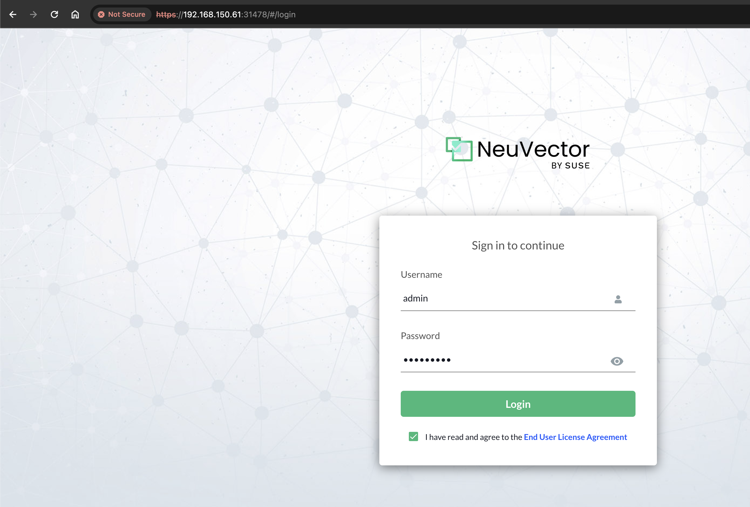The height and width of the screenshot is (507, 750).
Task: Click the green Login button
Action: (518, 404)
